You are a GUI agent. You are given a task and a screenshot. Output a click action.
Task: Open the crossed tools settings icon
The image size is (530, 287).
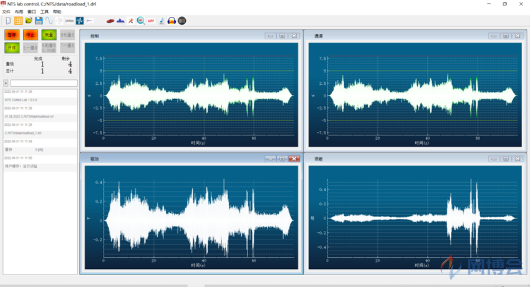point(130,21)
